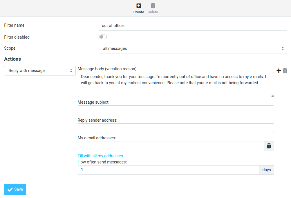Remove the action using the grey trash icon
Image resolution: width=291 pixels, height=198 pixels.
coord(285,71)
